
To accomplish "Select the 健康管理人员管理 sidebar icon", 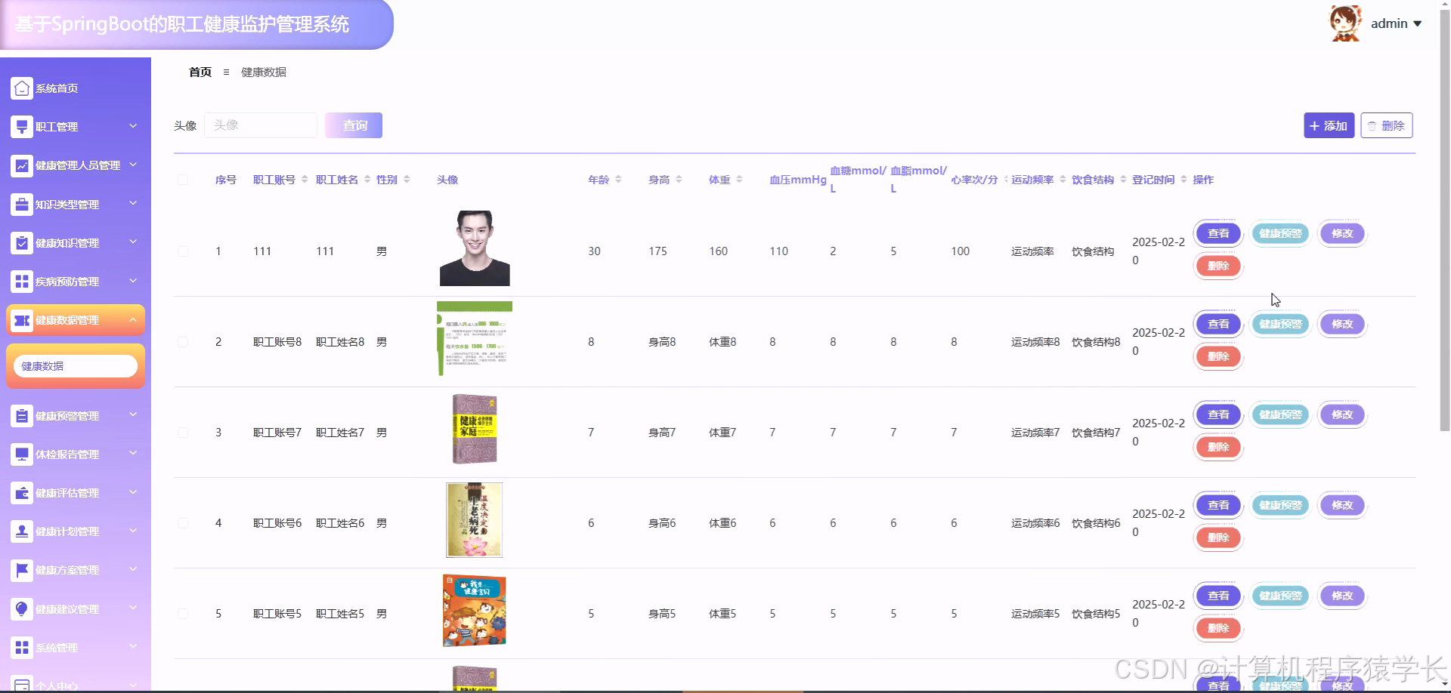I will 21,165.
